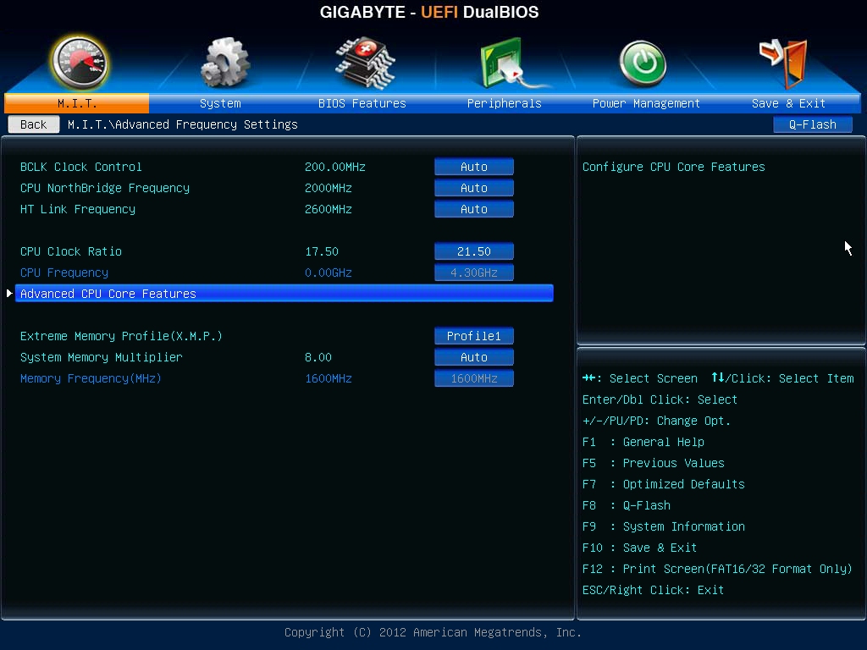The height and width of the screenshot is (650, 867).
Task: Click the F12 Print Screen help line
Action: [x=717, y=569]
